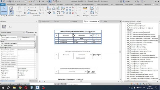Toggle Drag Elements on Selection in status bar
Image resolution: width=160 pixels, height=90 pixels.
point(143,84)
